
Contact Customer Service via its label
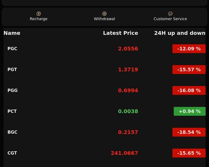170,19
